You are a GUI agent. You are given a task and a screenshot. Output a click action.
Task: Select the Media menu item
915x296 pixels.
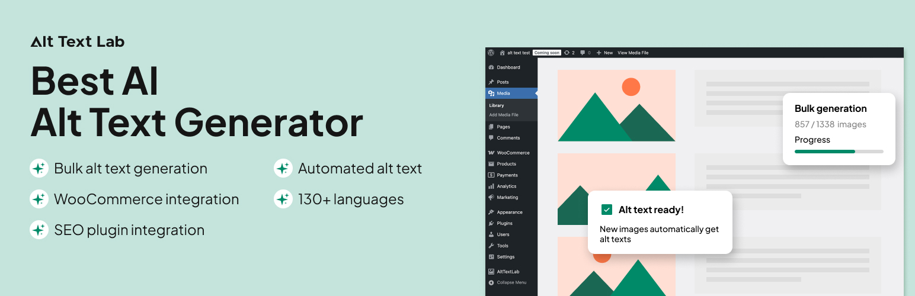pyautogui.click(x=511, y=94)
